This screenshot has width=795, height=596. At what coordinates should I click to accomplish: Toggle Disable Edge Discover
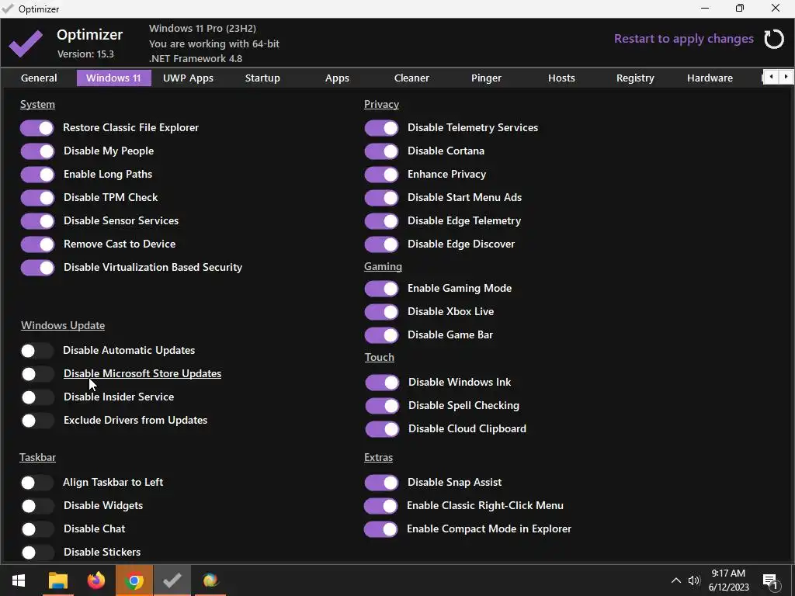coord(381,244)
